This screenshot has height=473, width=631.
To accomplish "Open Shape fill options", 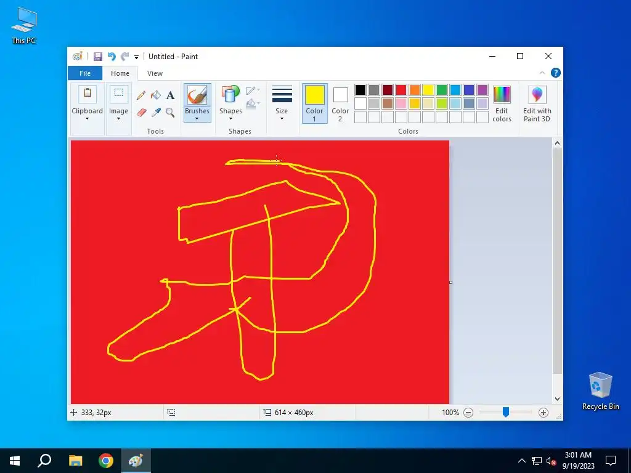I will coord(252,103).
